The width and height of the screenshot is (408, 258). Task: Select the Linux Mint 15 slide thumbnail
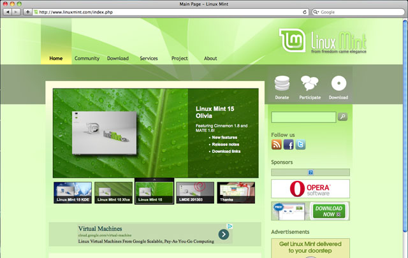click(x=154, y=193)
